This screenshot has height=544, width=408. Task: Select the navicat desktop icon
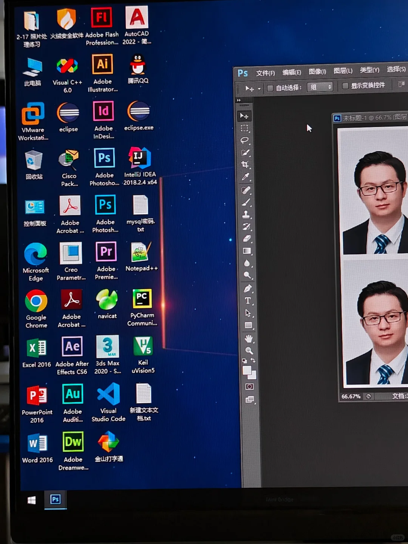pyautogui.click(x=107, y=304)
